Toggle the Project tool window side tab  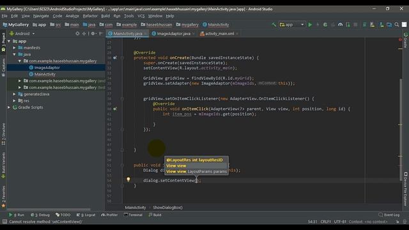pyautogui.click(x=3, y=42)
